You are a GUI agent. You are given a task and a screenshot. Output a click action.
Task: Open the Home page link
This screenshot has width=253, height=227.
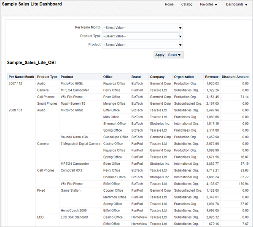[169, 4]
